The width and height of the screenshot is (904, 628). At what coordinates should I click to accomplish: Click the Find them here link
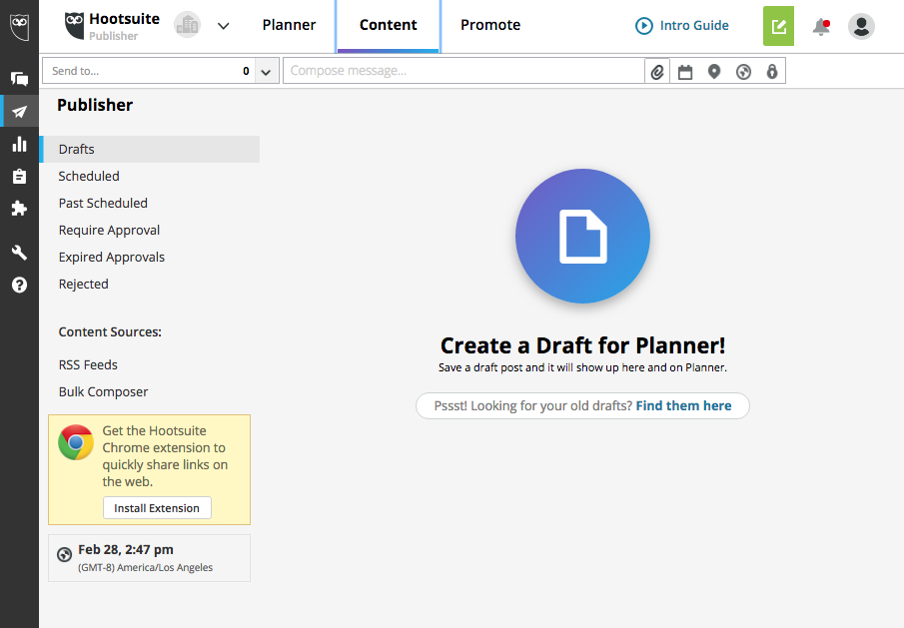point(683,405)
